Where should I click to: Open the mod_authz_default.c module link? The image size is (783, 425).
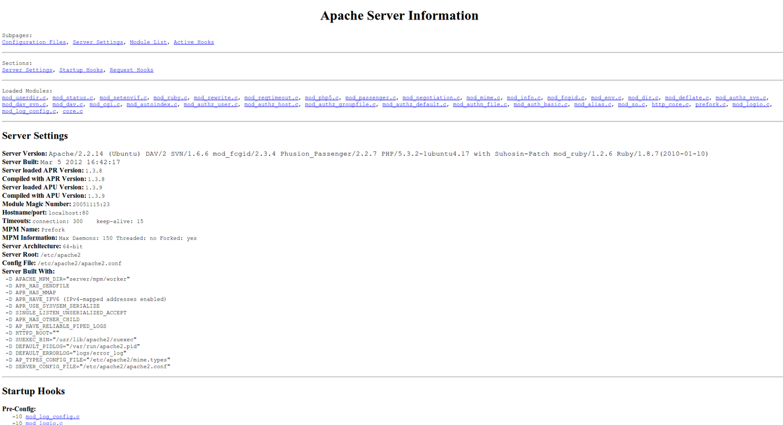(415, 105)
